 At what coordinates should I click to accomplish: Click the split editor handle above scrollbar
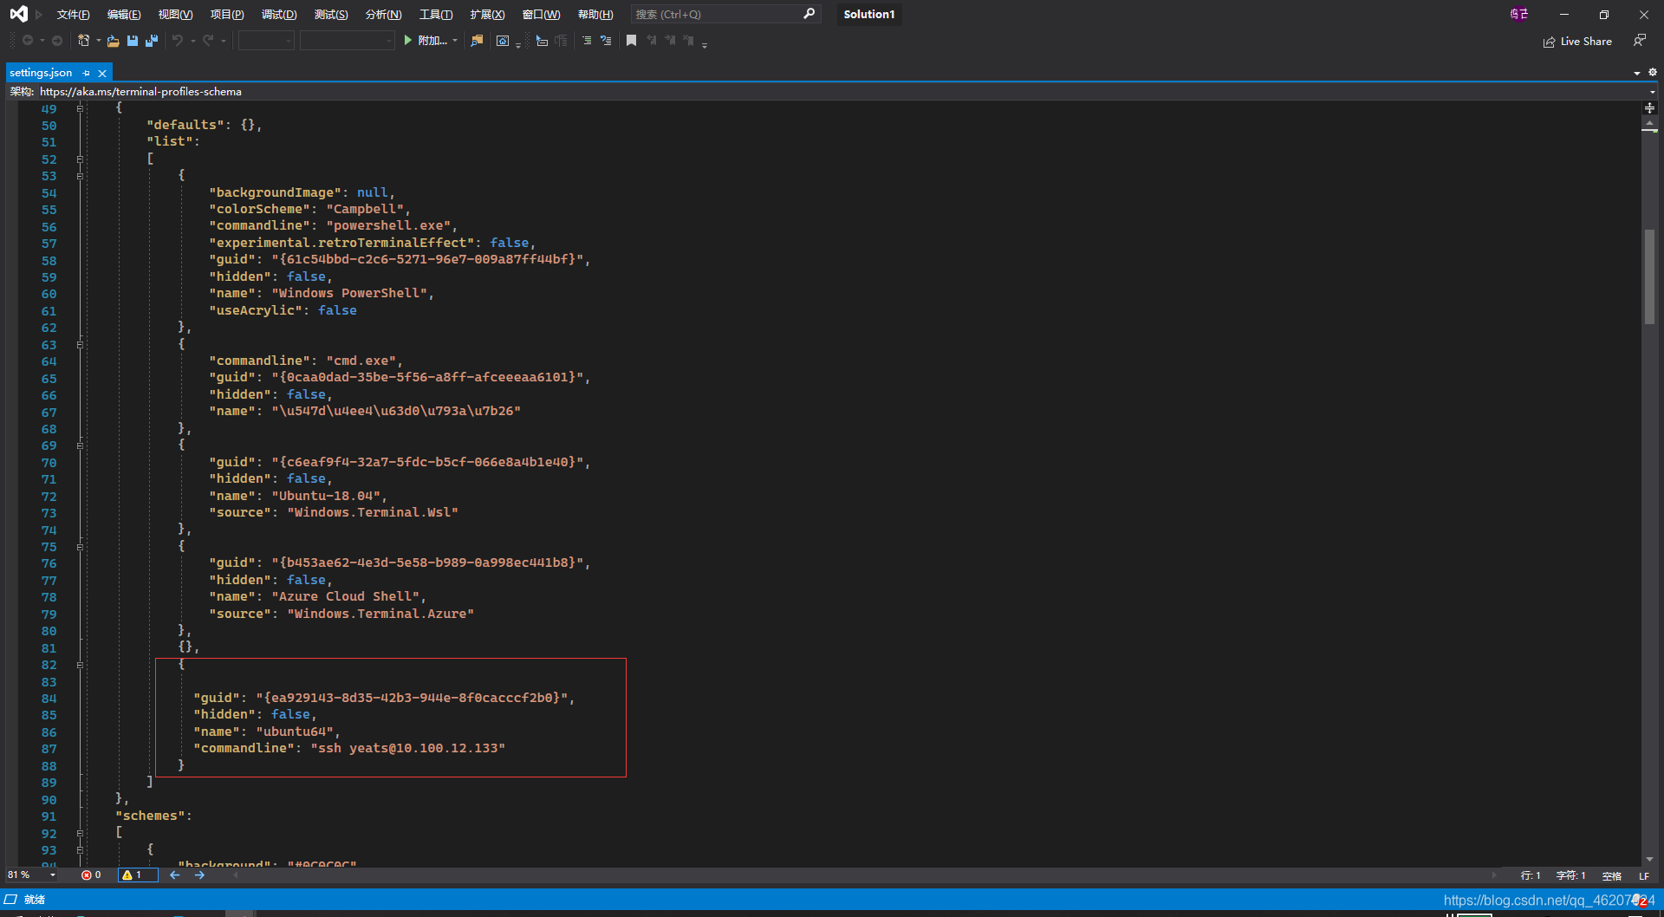click(x=1649, y=108)
